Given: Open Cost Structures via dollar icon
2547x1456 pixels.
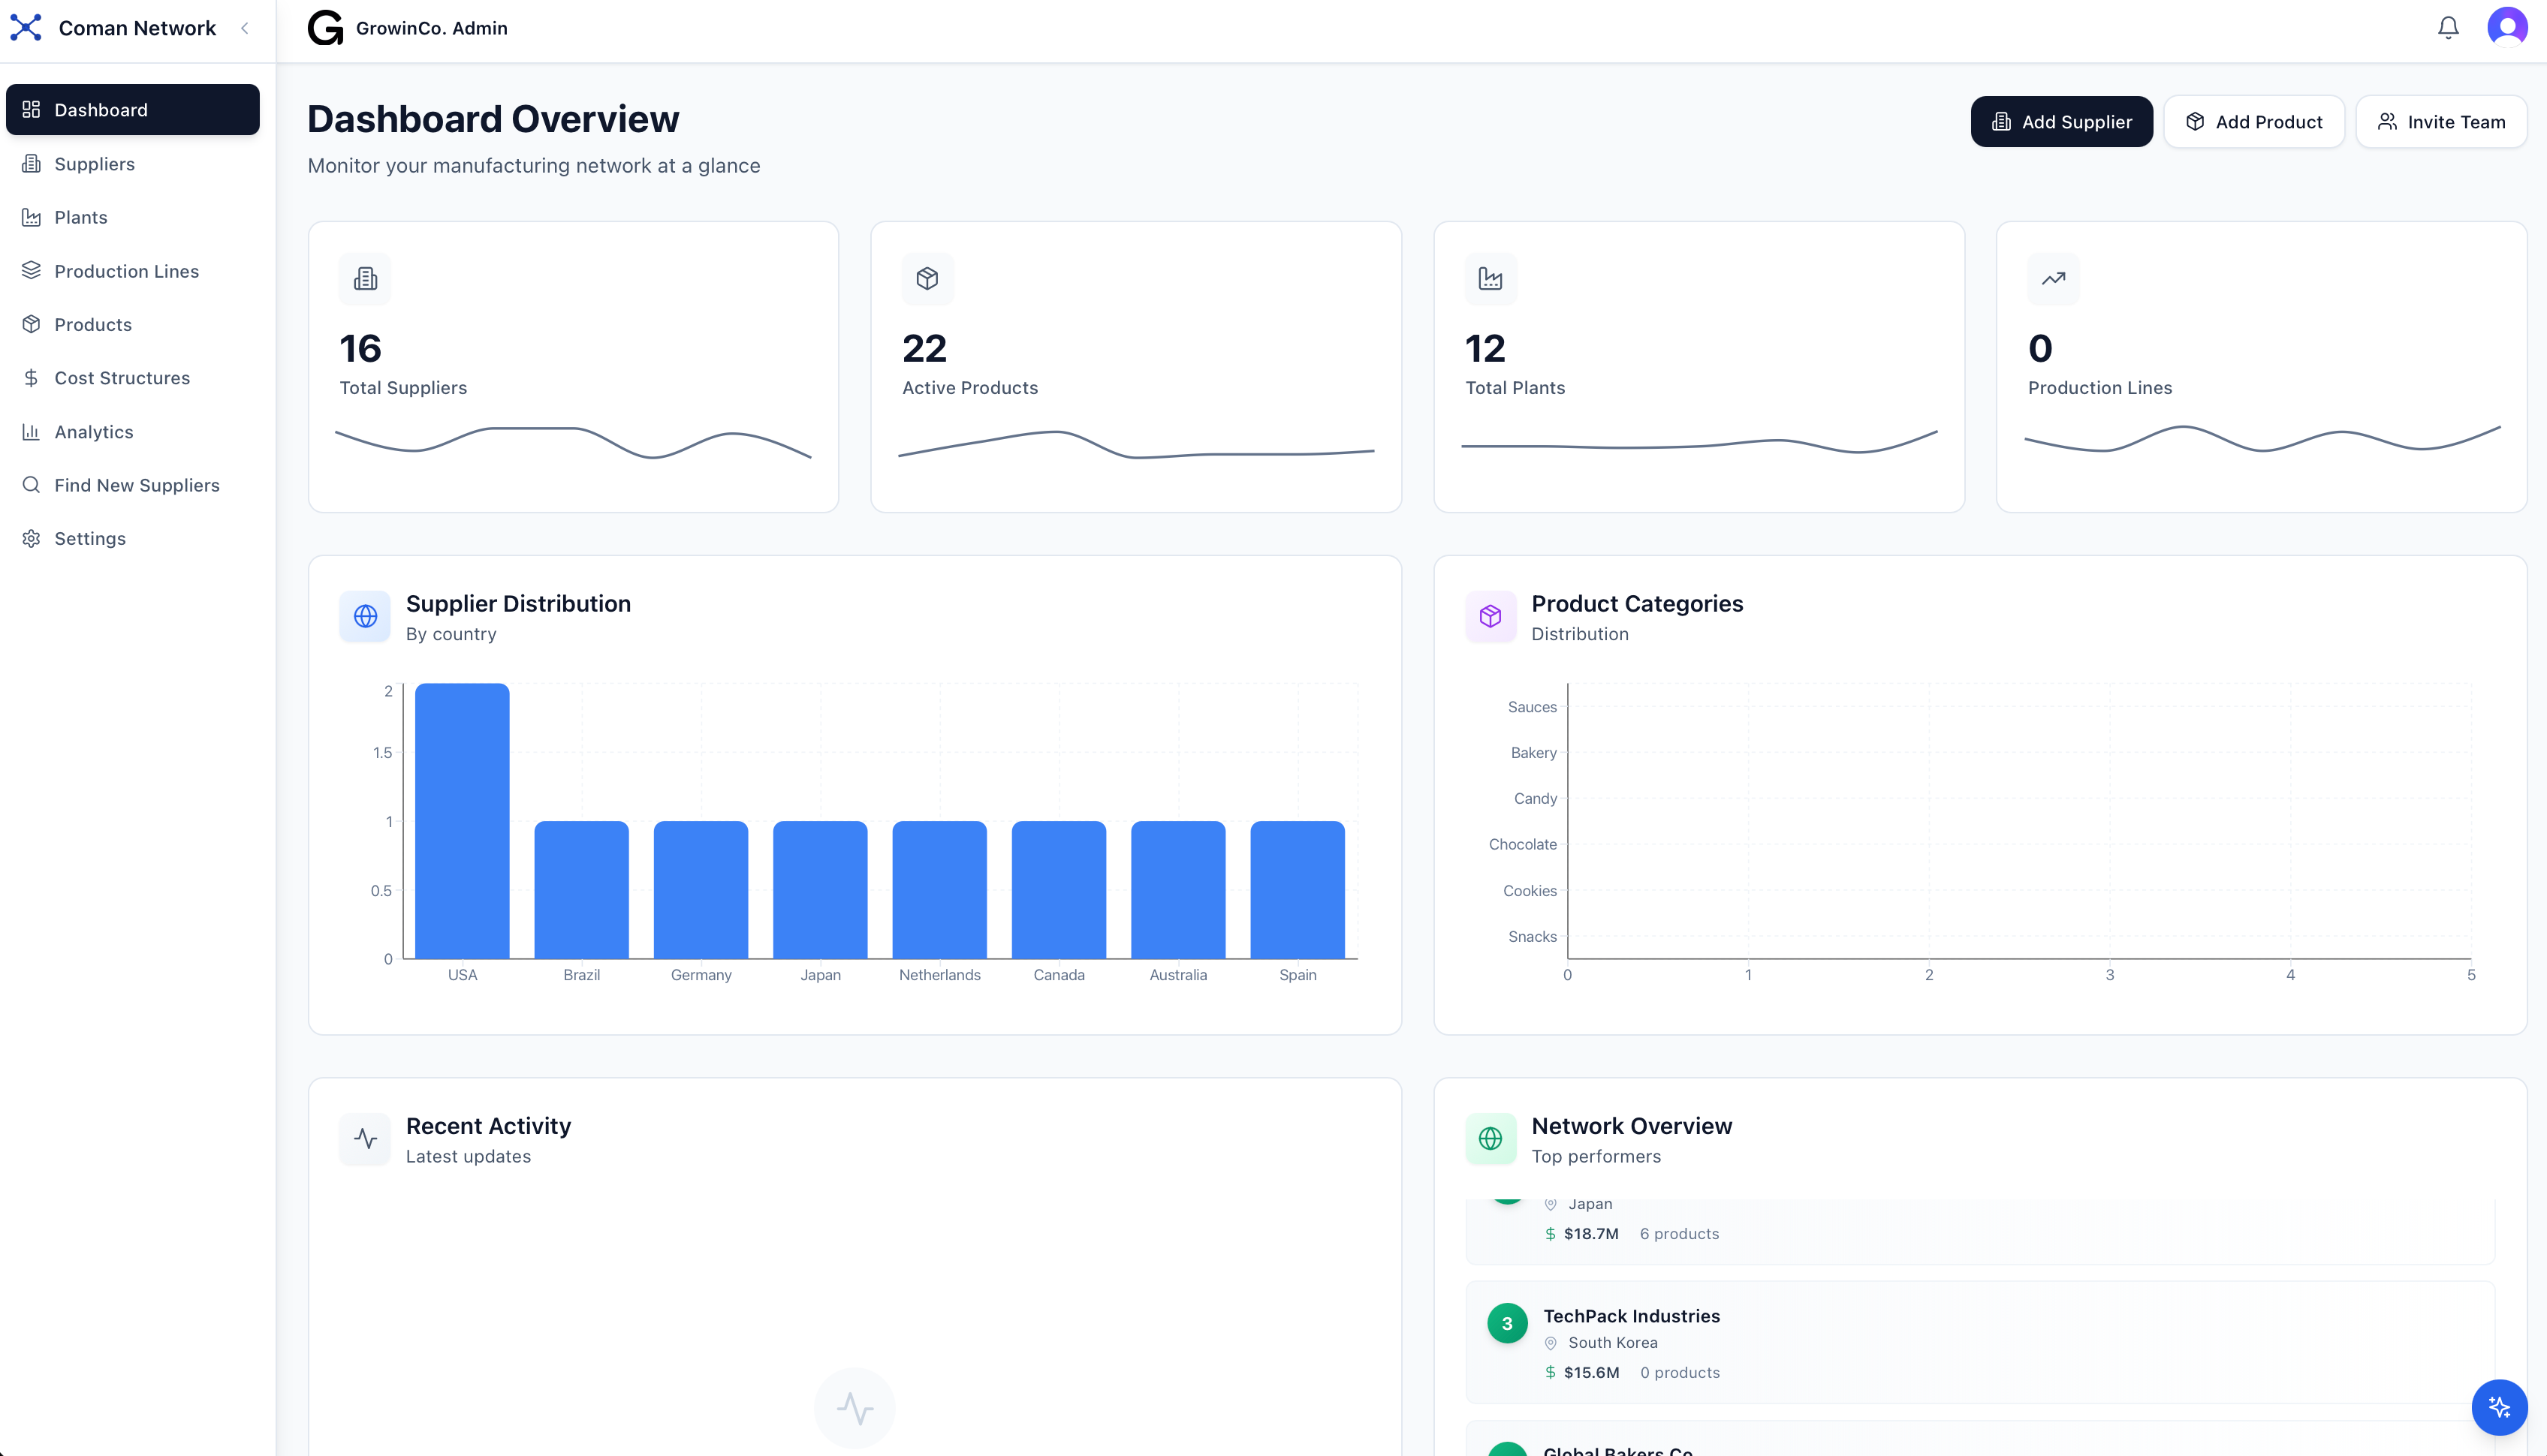Looking at the screenshot, I should (x=31, y=377).
